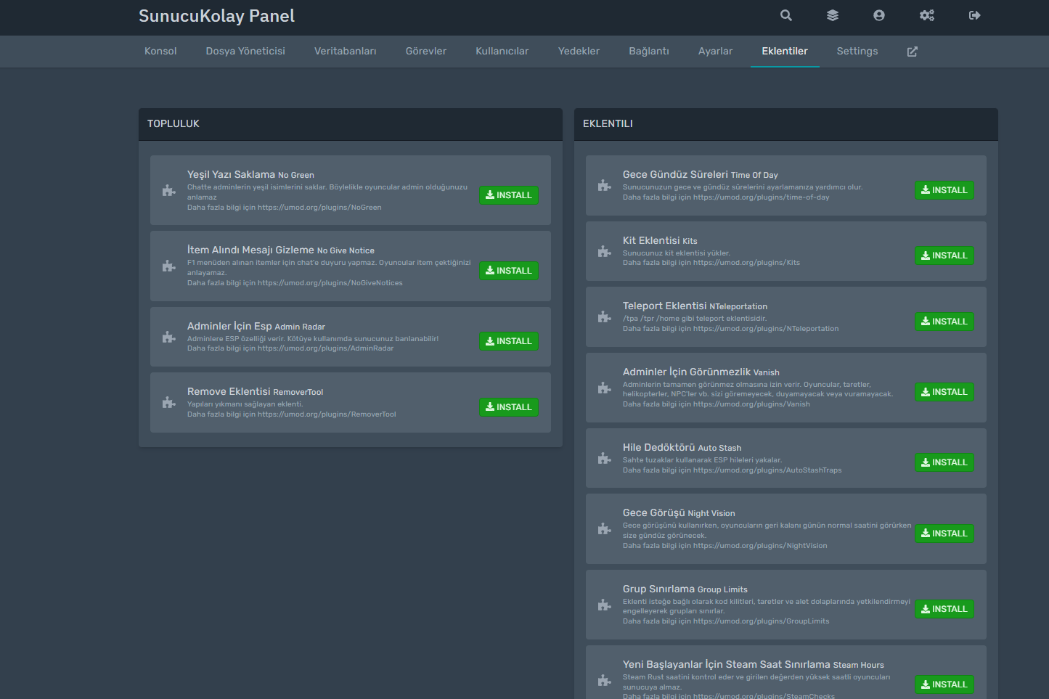Open the user account icon
The height and width of the screenshot is (699, 1049).
(x=879, y=15)
